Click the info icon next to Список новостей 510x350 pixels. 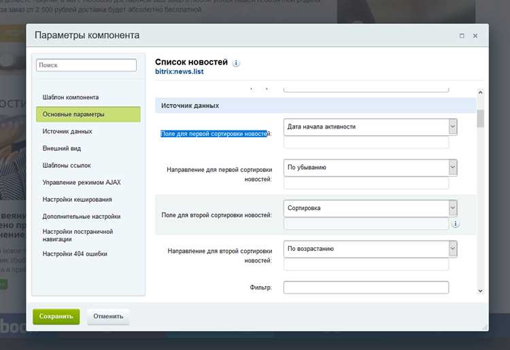(236, 63)
